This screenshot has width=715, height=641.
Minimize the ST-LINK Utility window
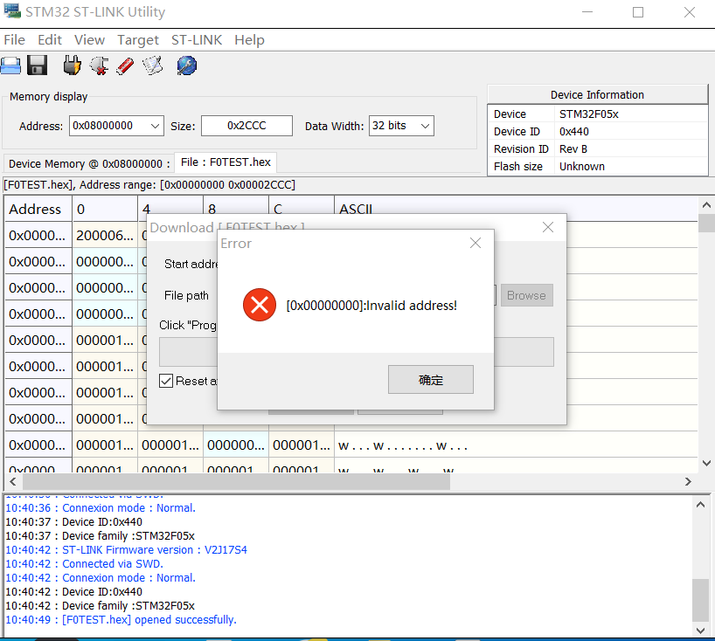tap(587, 12)
